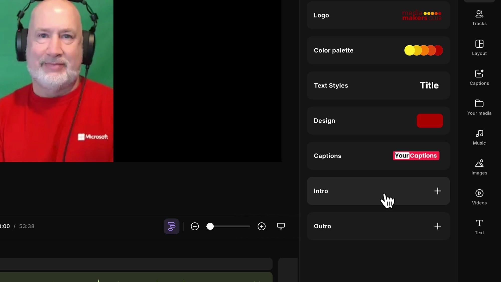The image size is (501, 282).
Task: Open the display options dropdown
Action: pos(281,226)
